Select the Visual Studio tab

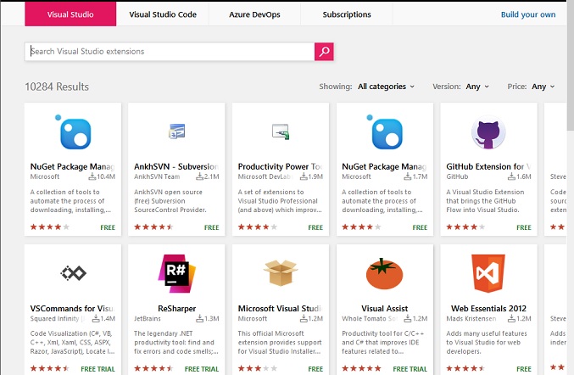click(x=70, y=14)
